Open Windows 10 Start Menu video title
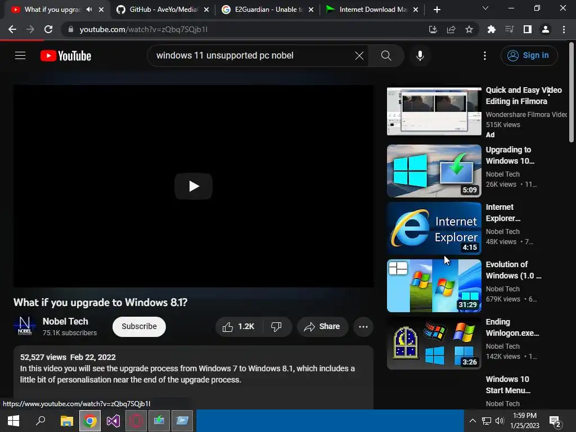The height and width of the screenshot is (432, 576). tap(508, 385)
